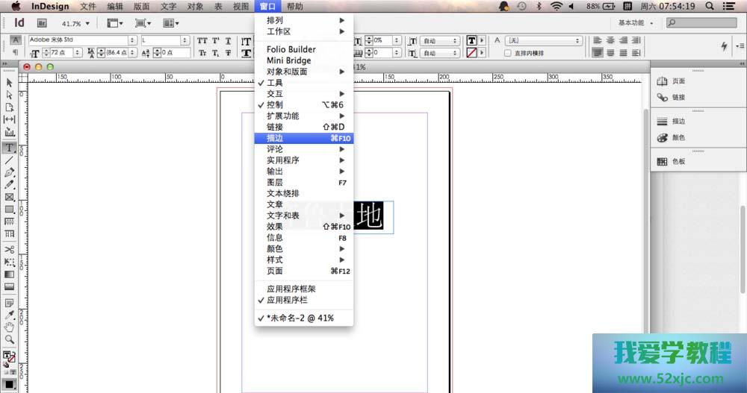
Task: Select the Scissors tool
Action: pos(10,249)
